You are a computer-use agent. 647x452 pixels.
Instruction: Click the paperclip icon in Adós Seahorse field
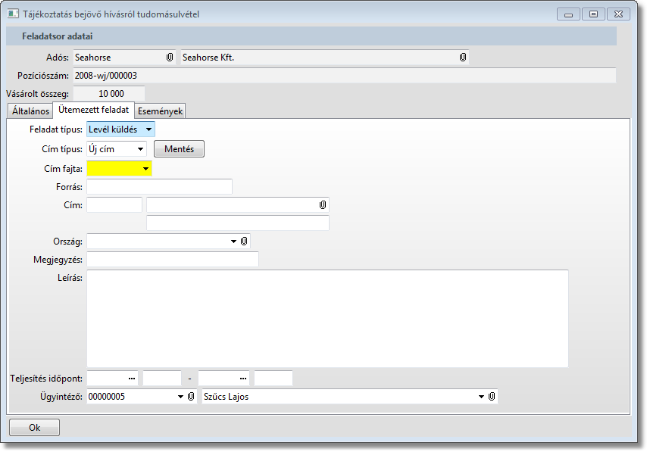pos(170,58)
